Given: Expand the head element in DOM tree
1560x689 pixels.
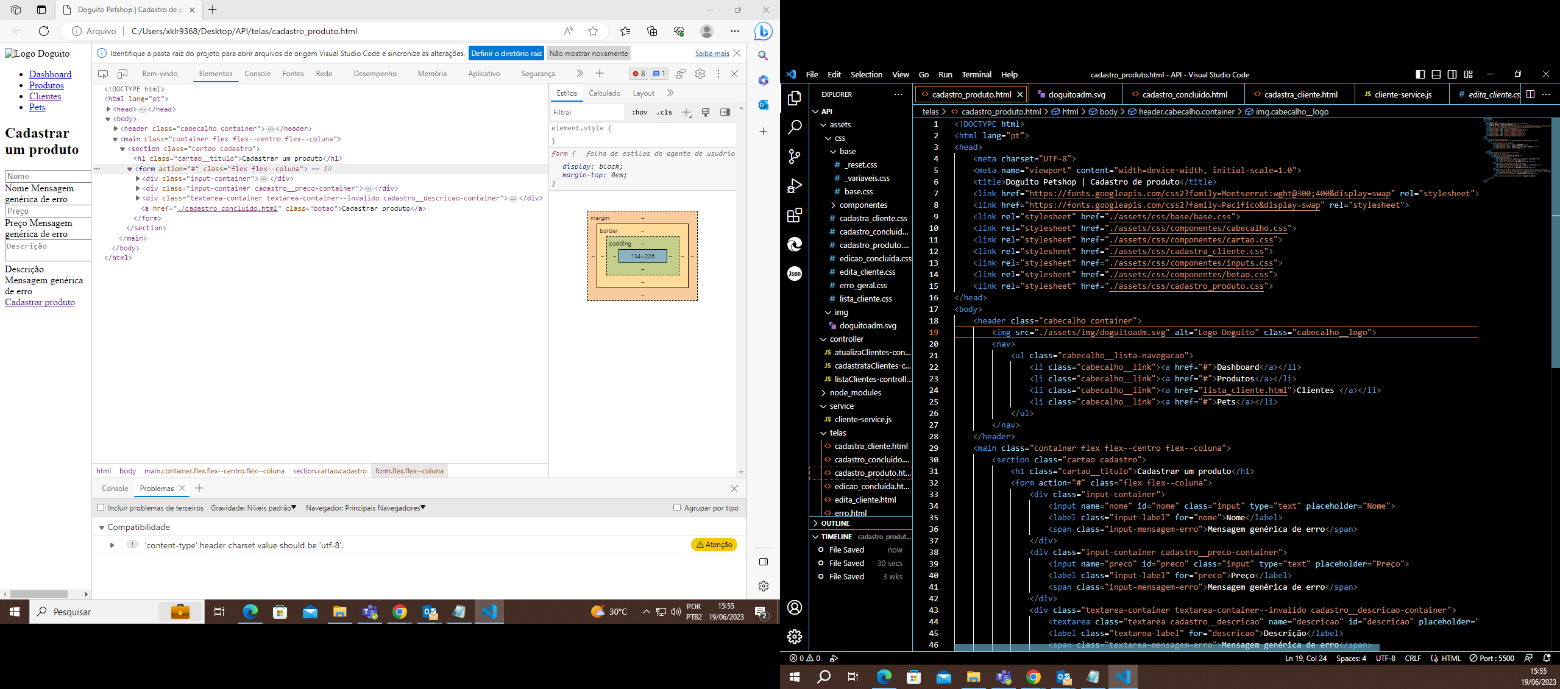Looking at the screenshot, I should click(108, 109).
